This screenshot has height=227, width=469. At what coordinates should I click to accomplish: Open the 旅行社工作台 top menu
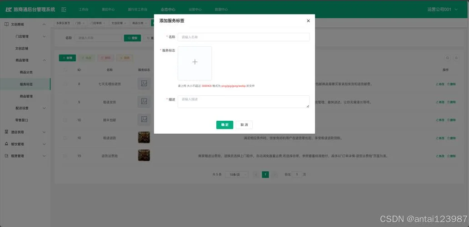tap(138, 10)
